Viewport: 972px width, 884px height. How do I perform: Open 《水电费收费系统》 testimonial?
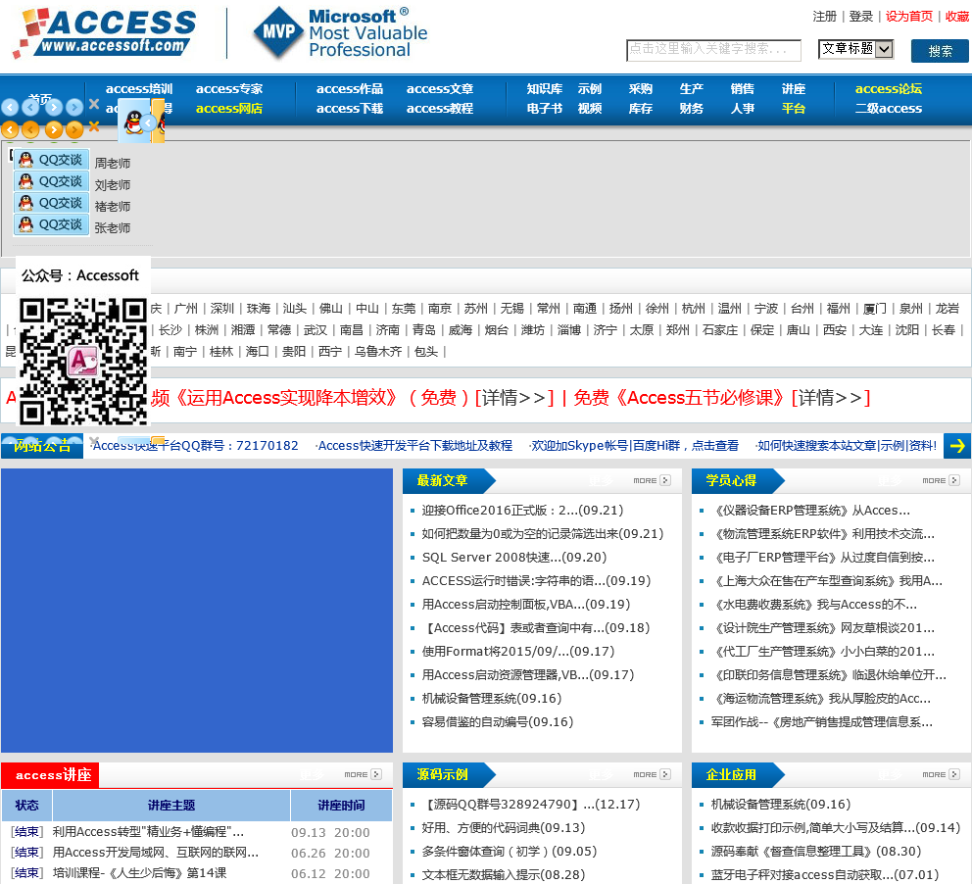(x=814, y=605)
